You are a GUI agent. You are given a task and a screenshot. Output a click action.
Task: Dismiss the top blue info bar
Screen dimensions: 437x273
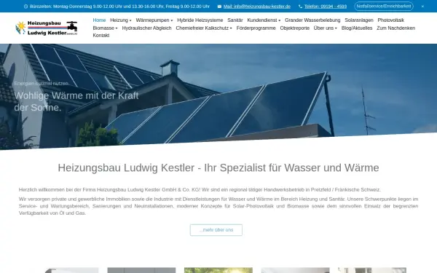pos(422,7)
